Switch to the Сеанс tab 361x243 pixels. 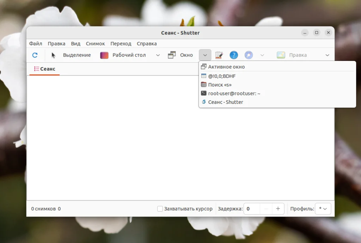[x=44, y=69]
